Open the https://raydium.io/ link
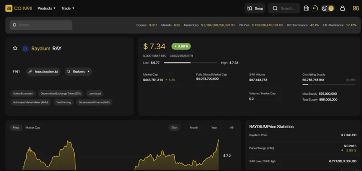Screen dimensions: 362x171 (43, 72)
